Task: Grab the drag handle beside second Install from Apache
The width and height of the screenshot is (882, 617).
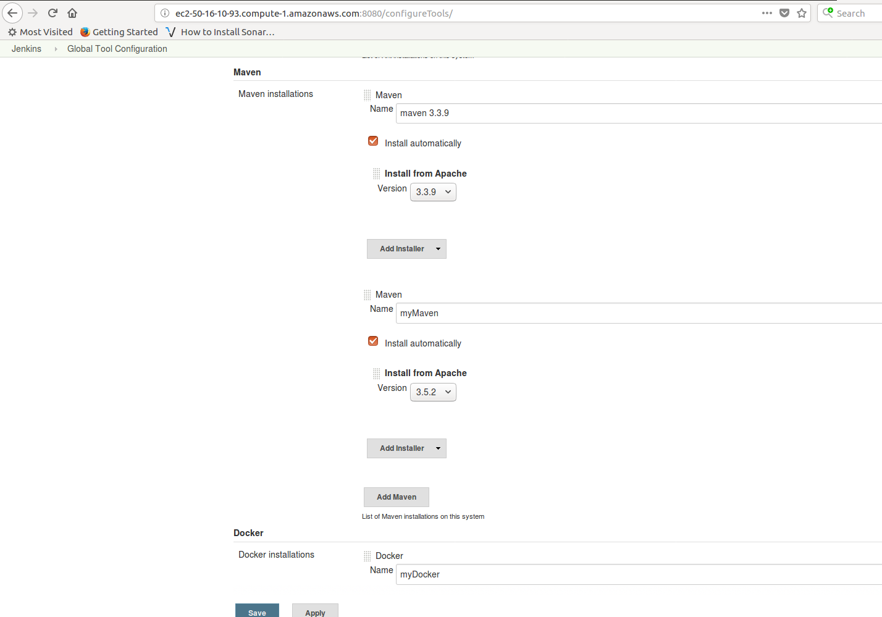Action: coord(376,373)
